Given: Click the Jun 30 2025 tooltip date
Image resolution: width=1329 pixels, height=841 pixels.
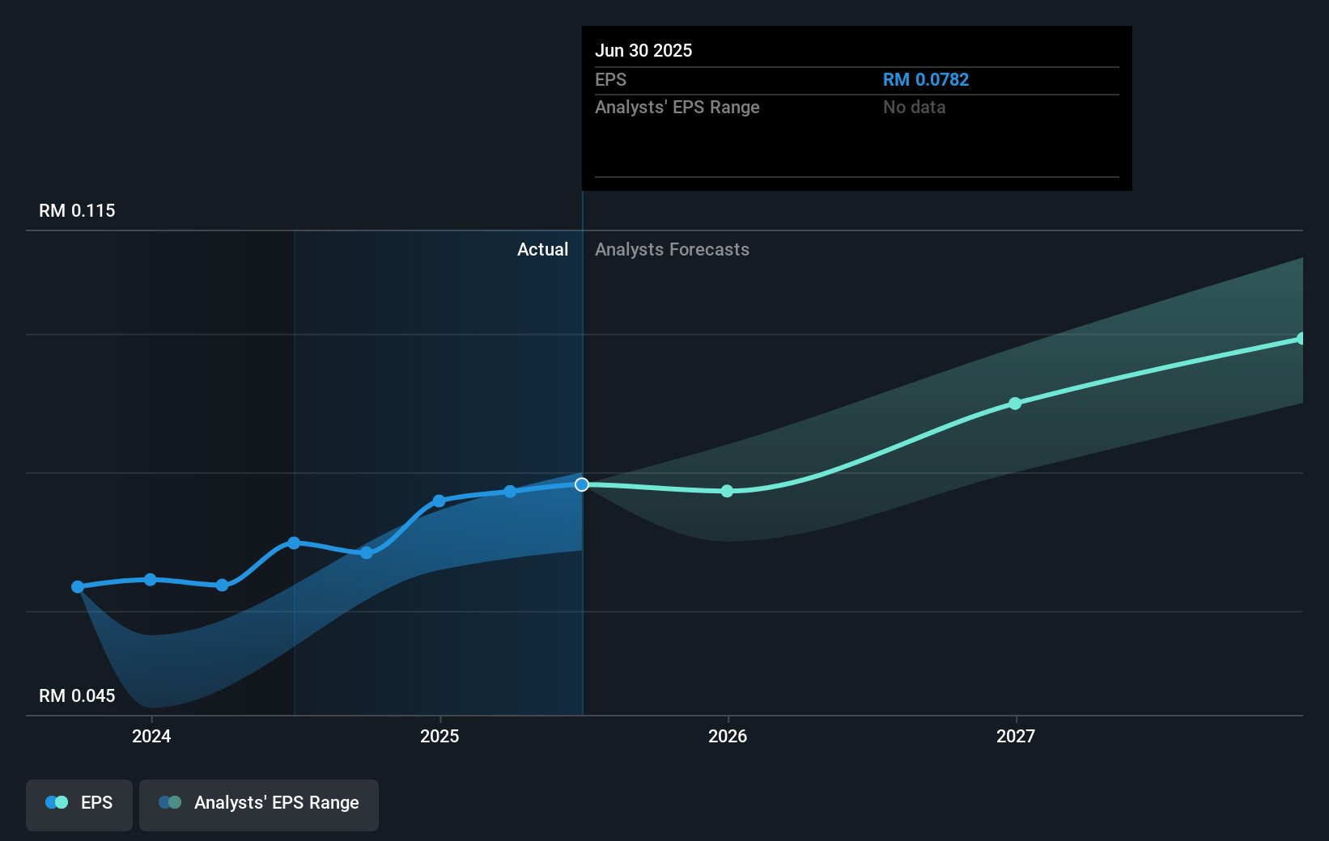Looking at the screenshot, I should pos(643,50).
